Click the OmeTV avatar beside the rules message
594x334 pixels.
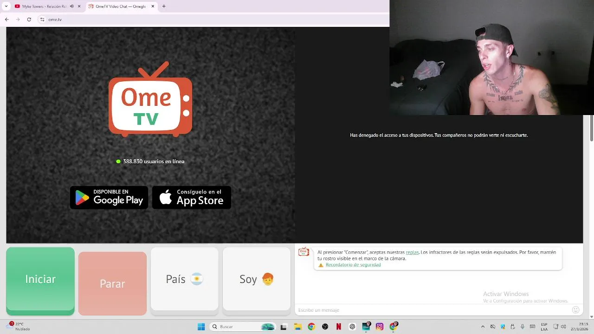(x=303, y=252)
